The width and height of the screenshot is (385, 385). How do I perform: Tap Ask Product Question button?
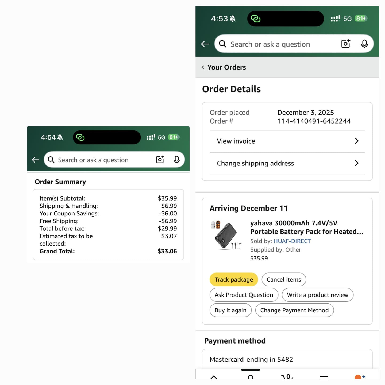[244, 295]
